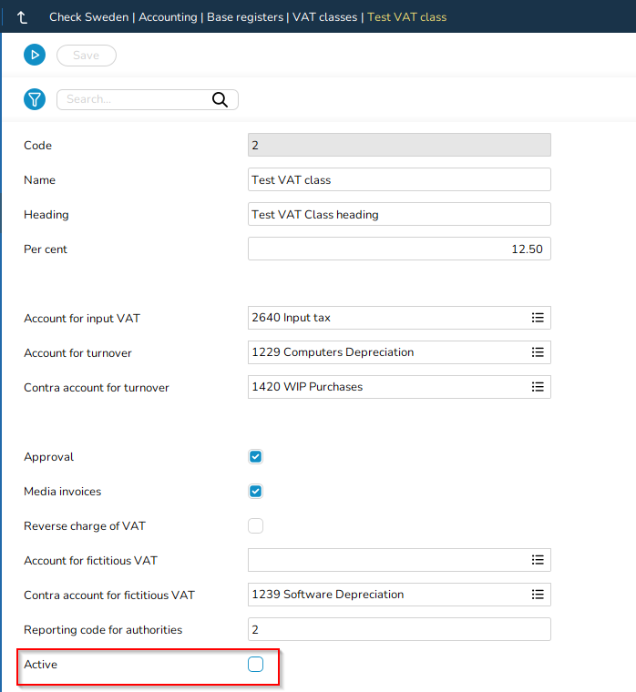The height and width of the screenshot is (692, 636).
Task: Edit the Per cent value field
Action: (399, 249)
